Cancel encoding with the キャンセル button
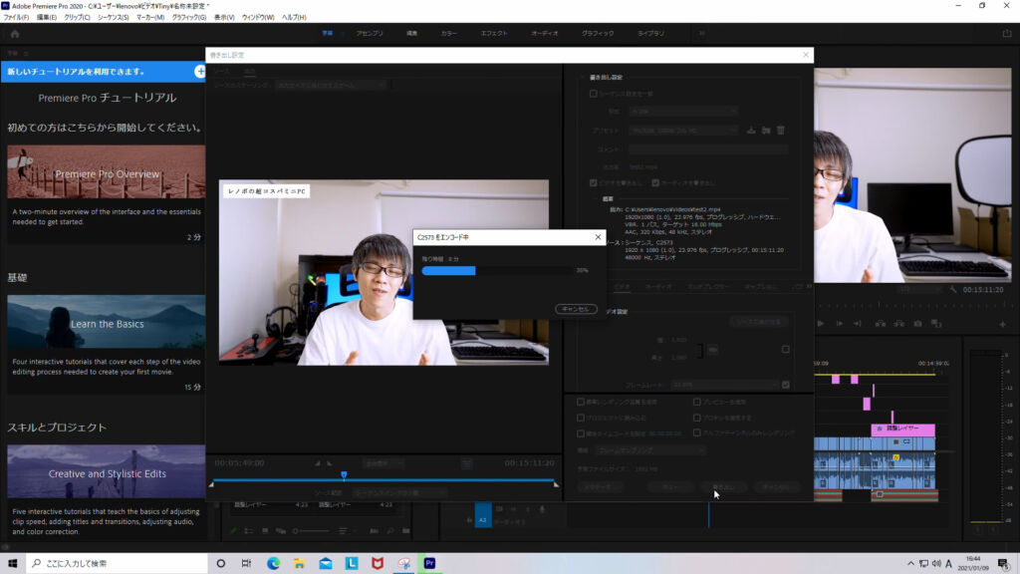The image size is (1020, 574). (576, 309)
